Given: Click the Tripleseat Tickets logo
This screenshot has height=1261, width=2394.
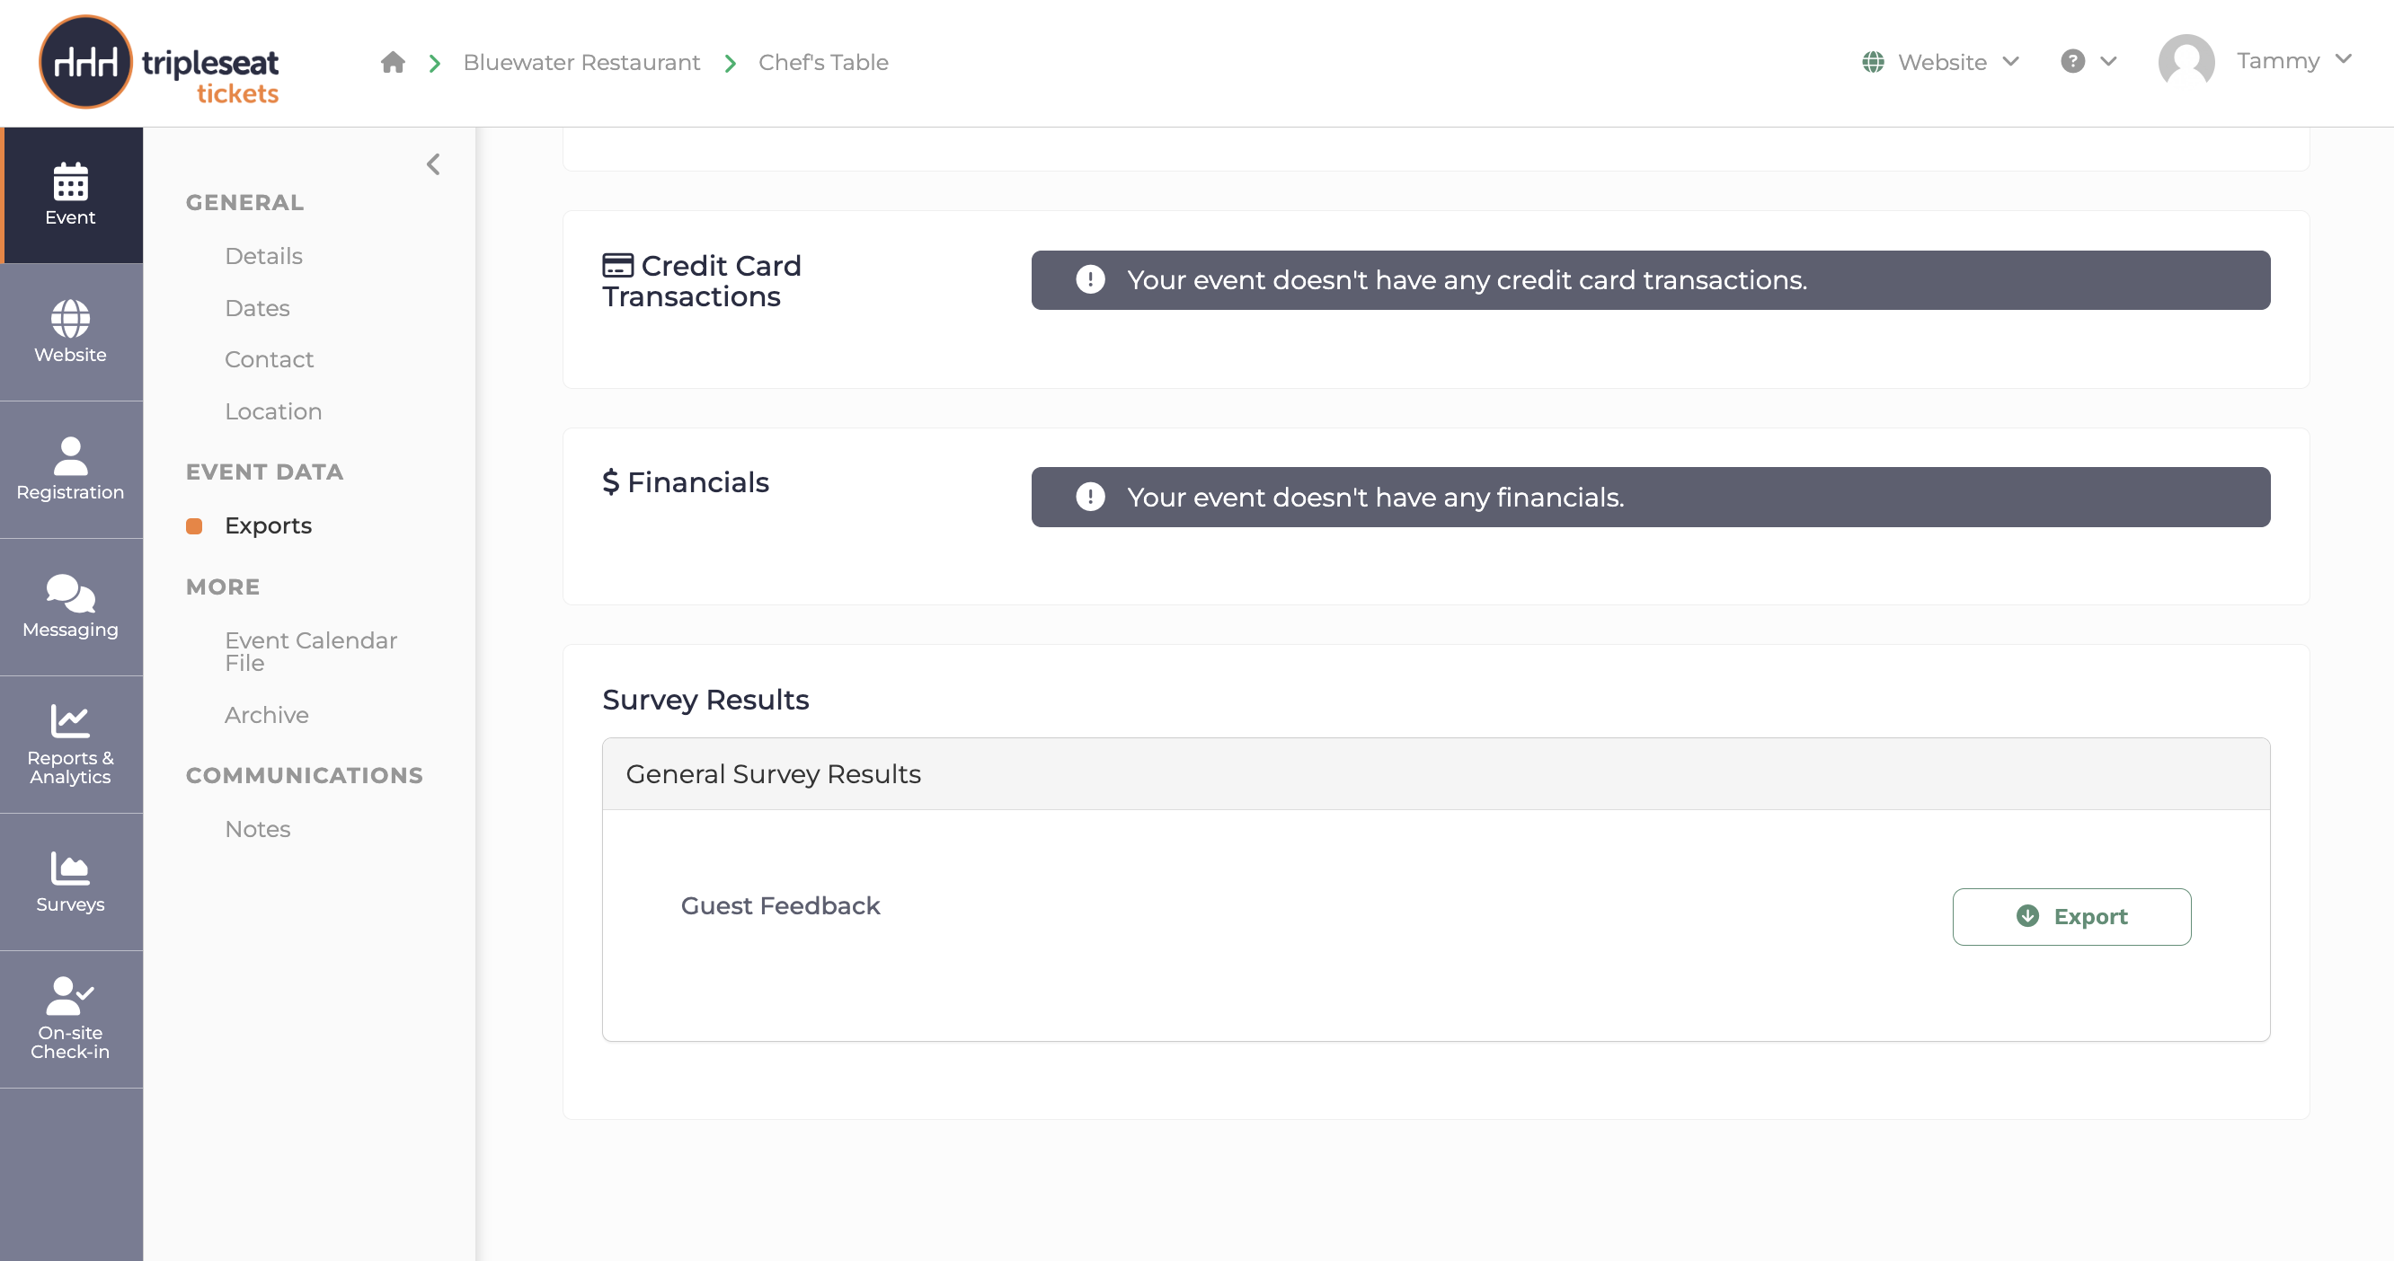Looking at the screenshot, I should coord(159,62).
